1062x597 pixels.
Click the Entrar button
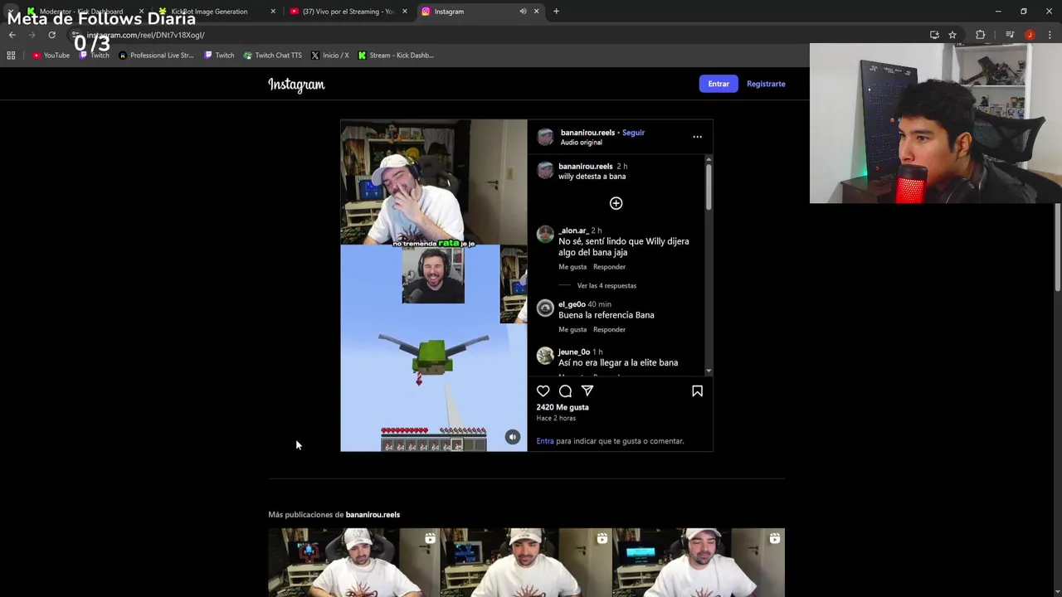719,84
